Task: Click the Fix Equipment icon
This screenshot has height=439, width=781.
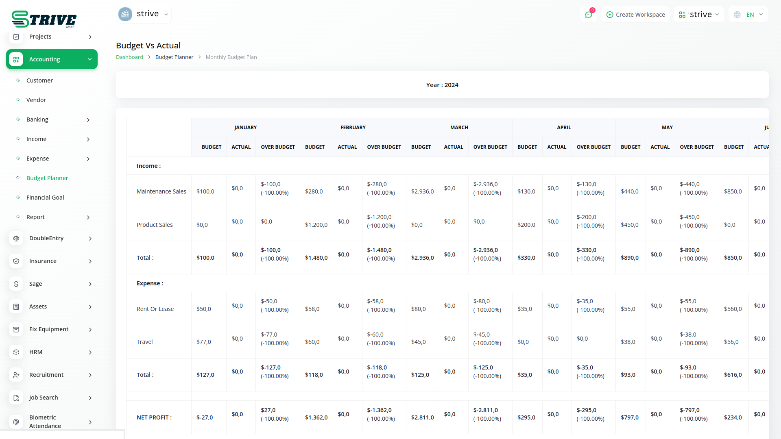Action: 16,330
